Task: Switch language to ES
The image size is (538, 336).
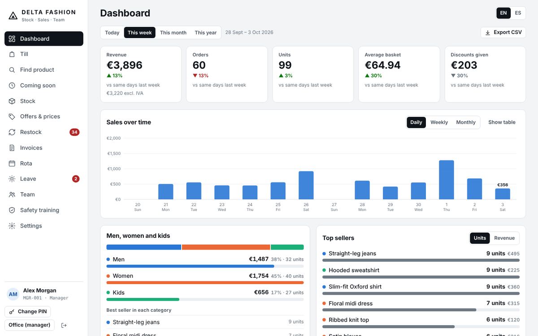Action: tap(518, 13)
